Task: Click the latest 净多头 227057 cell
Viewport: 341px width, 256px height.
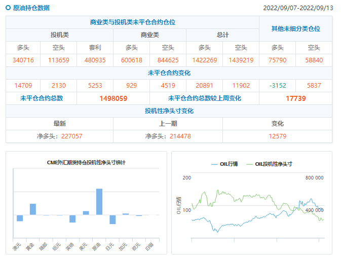Action: click(59, 136)
